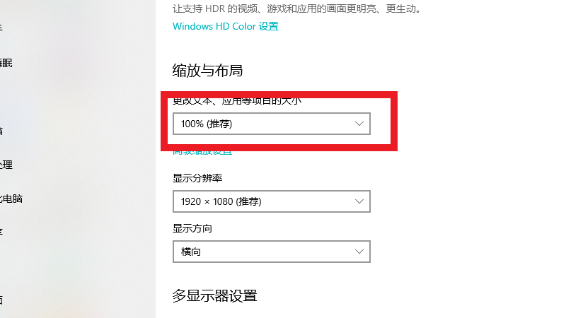
Task: Select the 电源和睡眠 sidebar item ending in 眠
Action: pyautogui.click(x=6, y=62)
